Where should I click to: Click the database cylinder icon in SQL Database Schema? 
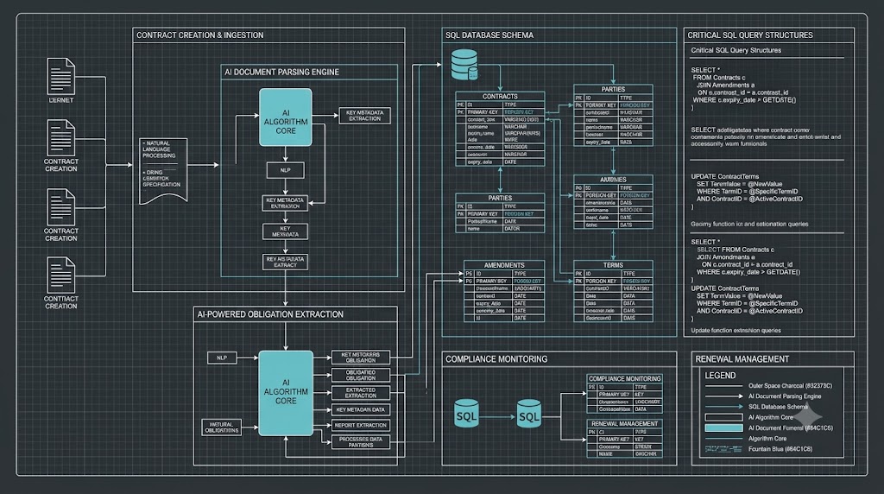464,65
